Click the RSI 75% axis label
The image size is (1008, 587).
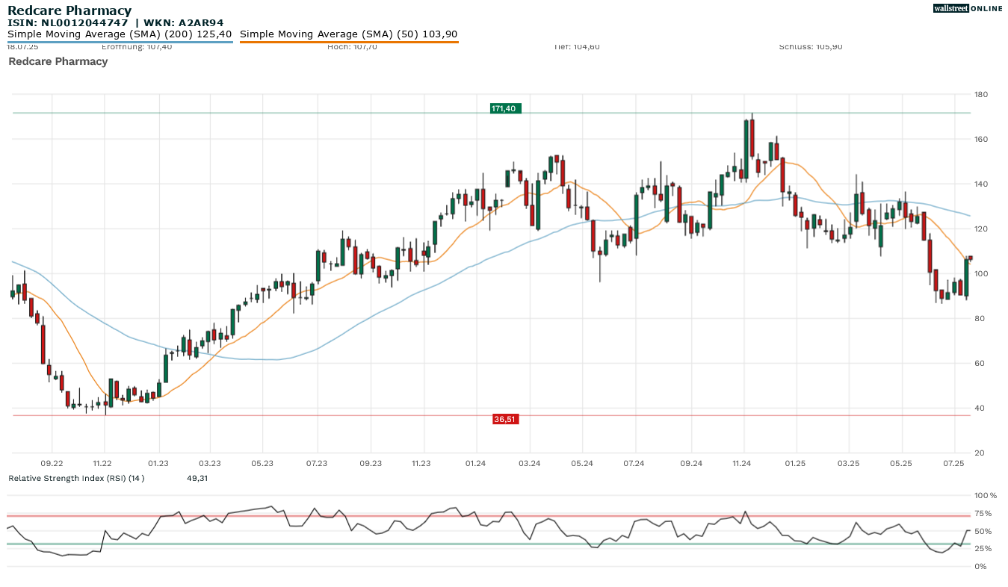(983, 514)
